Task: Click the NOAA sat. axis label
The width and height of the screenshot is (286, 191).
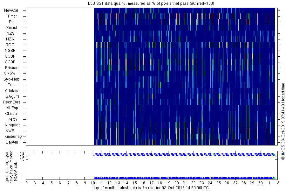Action: [16, 172]
